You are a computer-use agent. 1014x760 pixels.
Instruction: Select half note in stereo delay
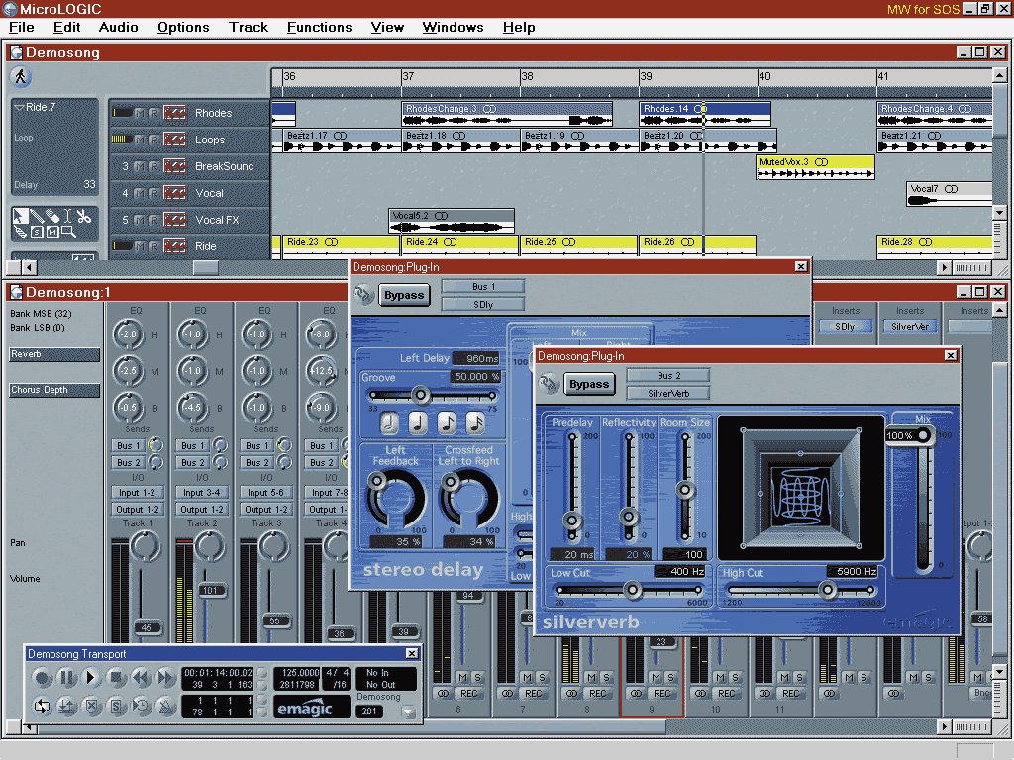click(388, 423)
